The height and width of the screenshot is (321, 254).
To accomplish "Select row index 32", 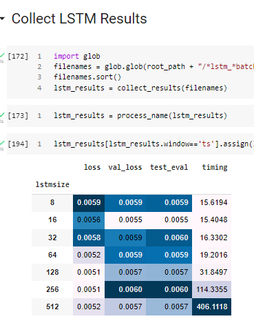I will click(x=52, y=237).
